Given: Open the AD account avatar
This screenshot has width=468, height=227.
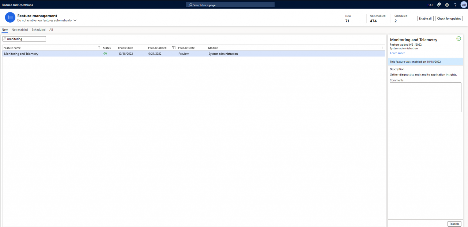Looking at the screenshot, I should coord(464,5).
